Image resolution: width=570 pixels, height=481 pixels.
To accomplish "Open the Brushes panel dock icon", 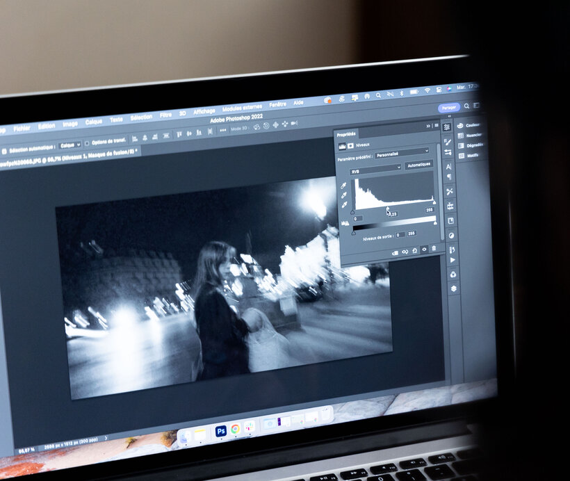I will tap(448, 142).
